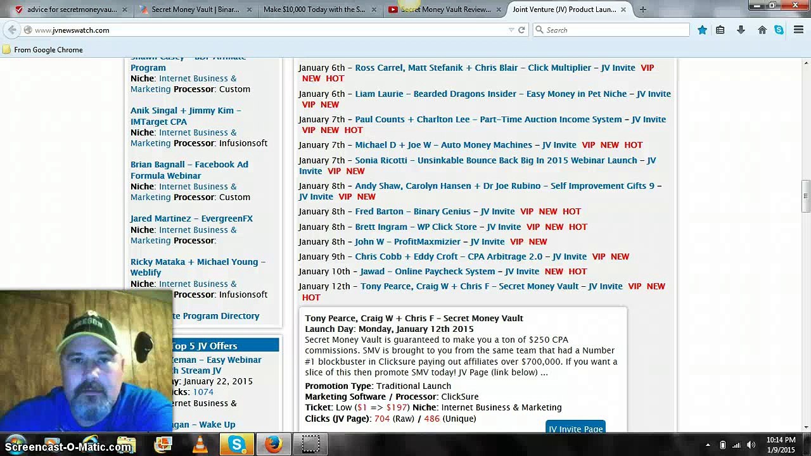The height and width of the screenshot is (456, 811).
Task: Click scrollbar down arrow at bottom
Action: pos(805,428)
